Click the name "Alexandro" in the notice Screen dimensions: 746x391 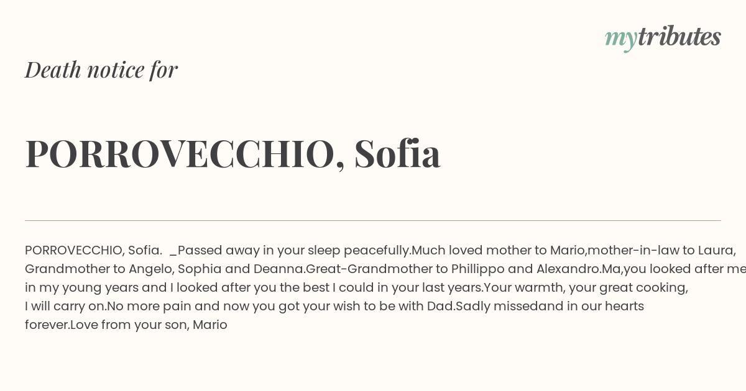[x=566, y=269]
